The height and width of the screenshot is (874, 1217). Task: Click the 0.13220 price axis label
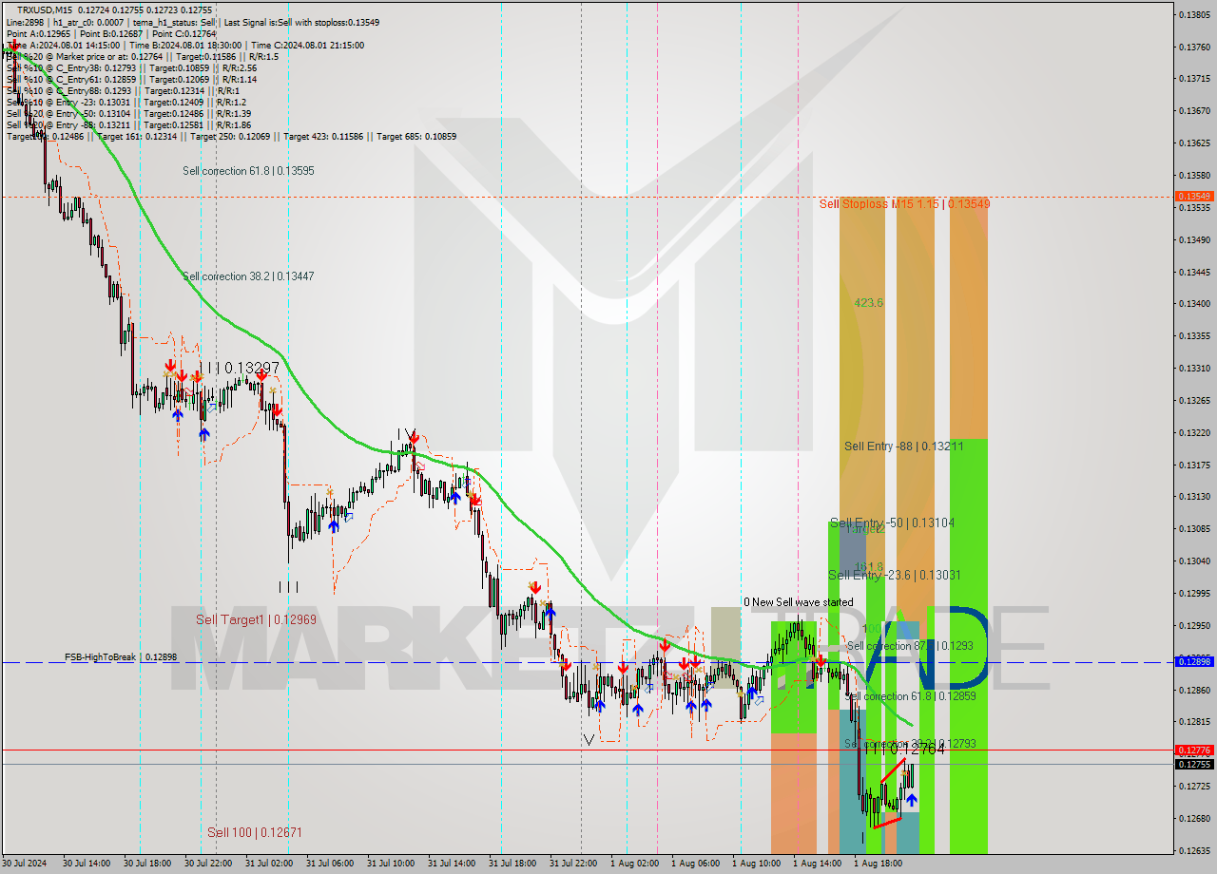pyautogui.click(x=1193, y=432)
